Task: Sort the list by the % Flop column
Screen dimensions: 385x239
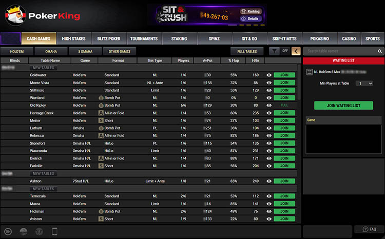Action: 233,61
